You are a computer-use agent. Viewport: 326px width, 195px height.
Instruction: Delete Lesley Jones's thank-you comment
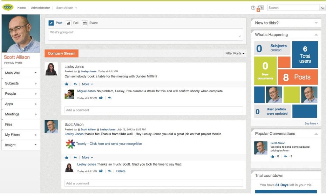click(121, 171)
